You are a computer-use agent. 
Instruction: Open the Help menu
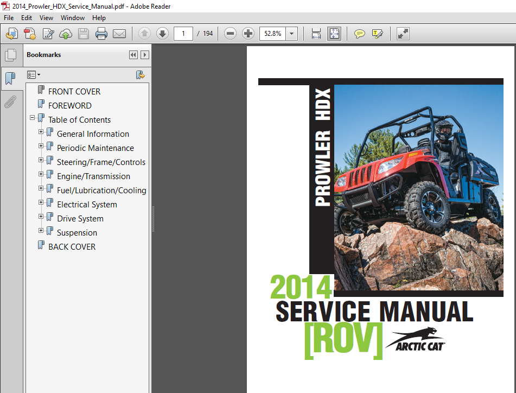(x=99, y=18)
